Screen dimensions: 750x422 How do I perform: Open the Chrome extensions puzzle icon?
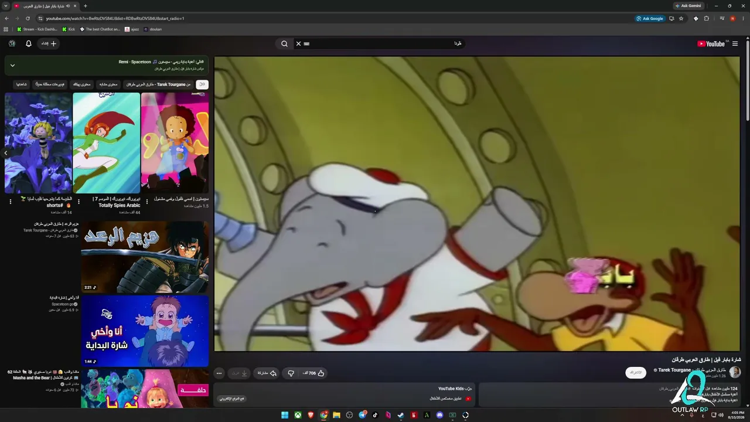(706, 18)
